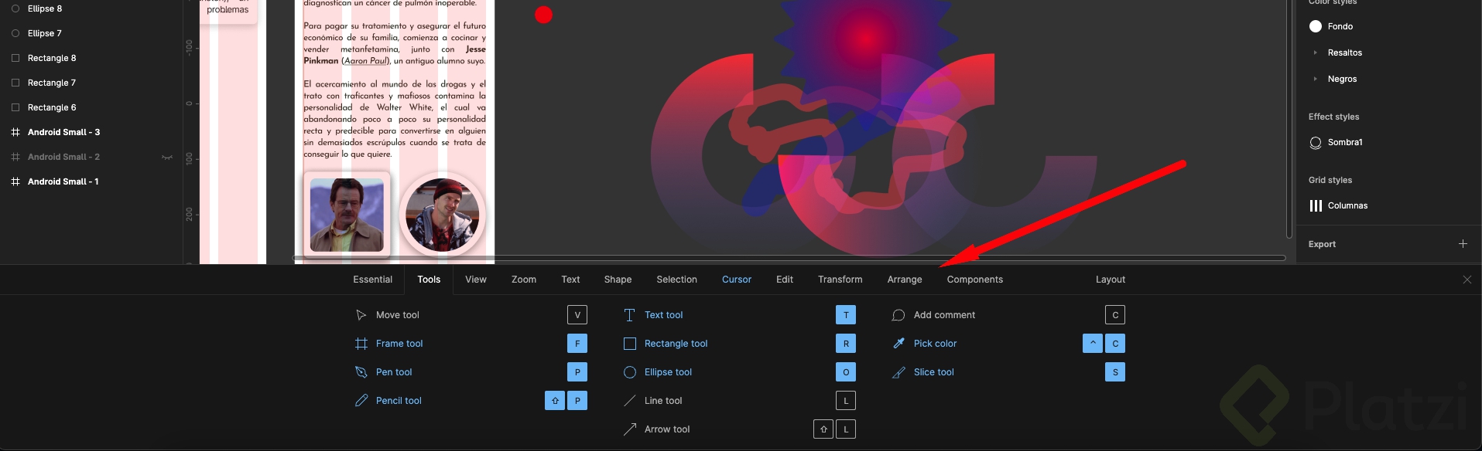Click the underlined "Aaron Paul" text
The width and height of the screenshot is (1482, 451).
365,61
